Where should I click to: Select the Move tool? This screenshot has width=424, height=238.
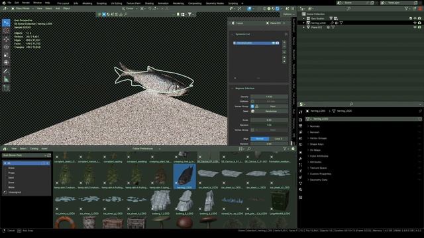pyautogui.click(x=6, y=39)
